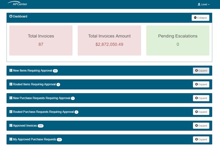Select the Total Invoices Amount card
The height and width of the screenshot is (153, 220).
pyautogui.click(x=109, y=40)
